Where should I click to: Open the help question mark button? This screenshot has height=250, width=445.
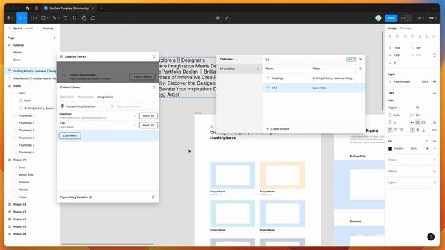[x=430, y=237]
